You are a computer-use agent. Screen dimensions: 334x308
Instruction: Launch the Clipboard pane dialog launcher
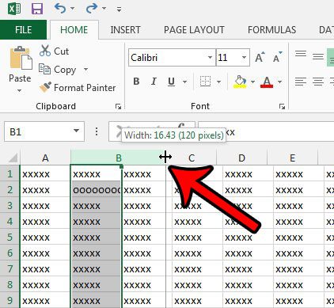(x=118, y=106)
